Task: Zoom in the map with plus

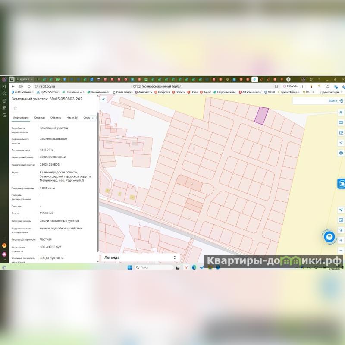Action: point(341,240)
